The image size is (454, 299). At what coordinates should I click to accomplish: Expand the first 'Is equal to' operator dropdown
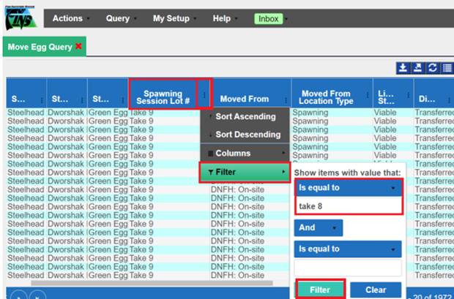point(348,189)
